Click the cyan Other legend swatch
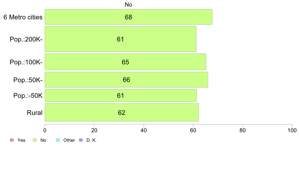This screenshot has width=299, height=185. [58, 140]
